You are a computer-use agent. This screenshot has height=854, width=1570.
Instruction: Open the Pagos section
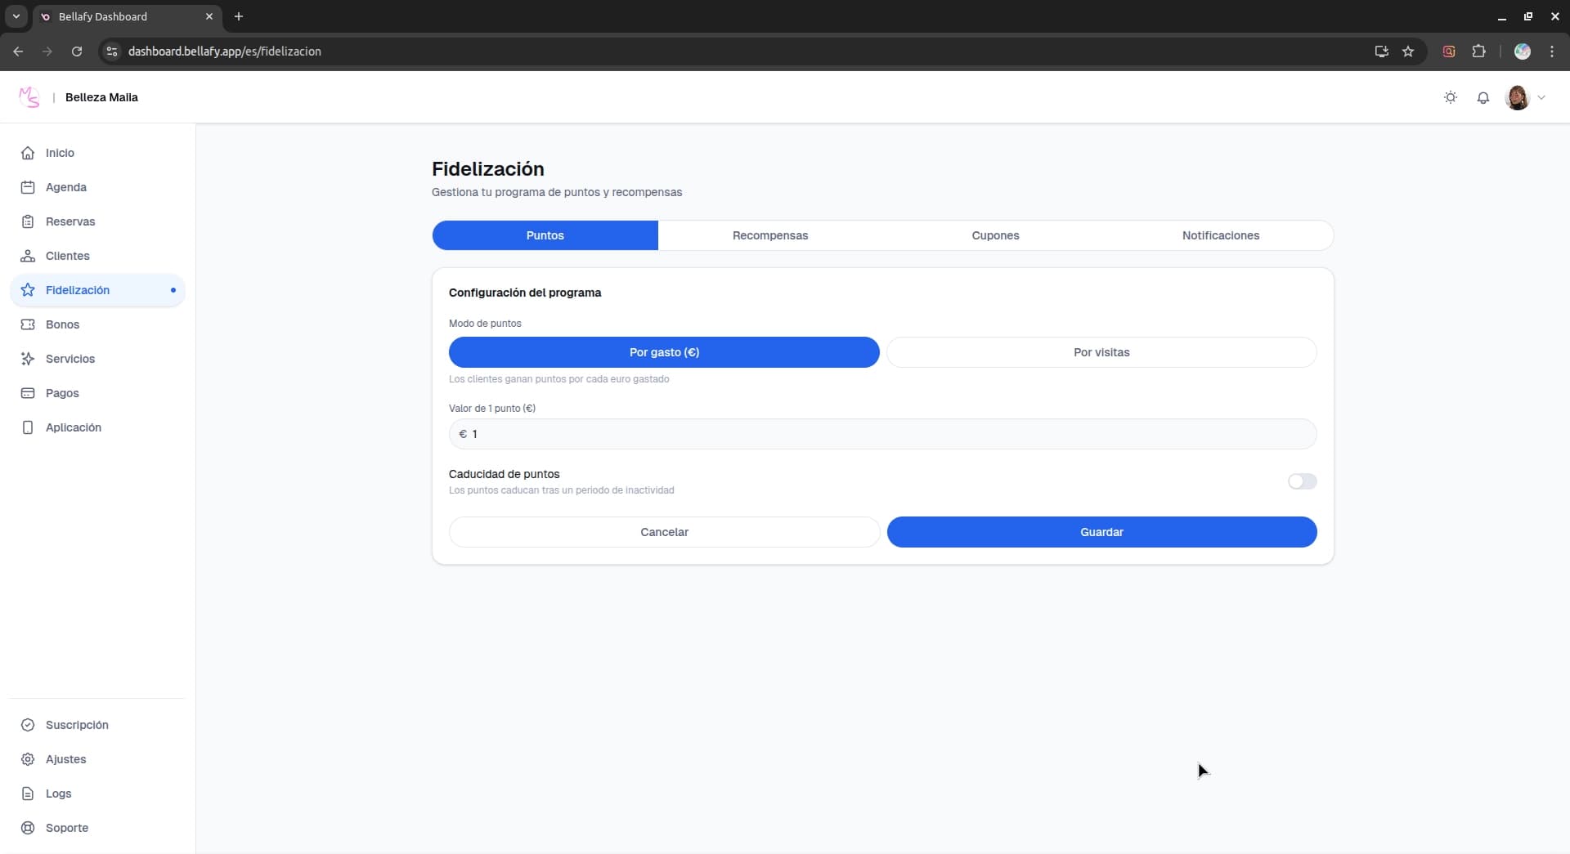[62, 393]
